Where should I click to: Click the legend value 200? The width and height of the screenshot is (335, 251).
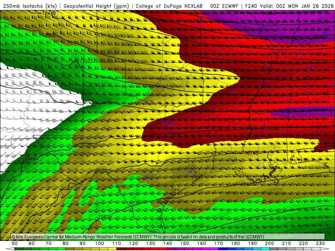(x=269, y=243)
